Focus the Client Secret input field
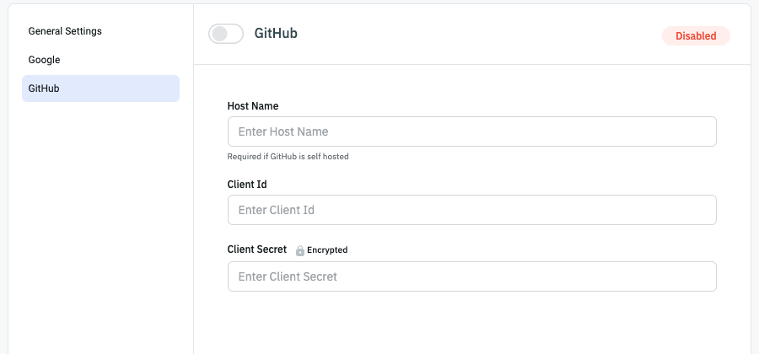Viewport: 759px width, 354px height. (471, 276)
